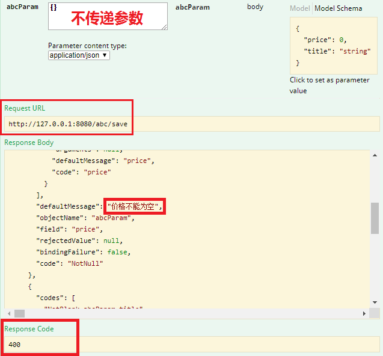Click the abcParam description column text
Image resolution: width=383 pixels, height=356 pixels.
coord(192,7)
